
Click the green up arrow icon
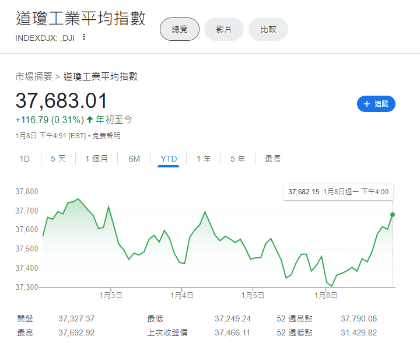90,120
